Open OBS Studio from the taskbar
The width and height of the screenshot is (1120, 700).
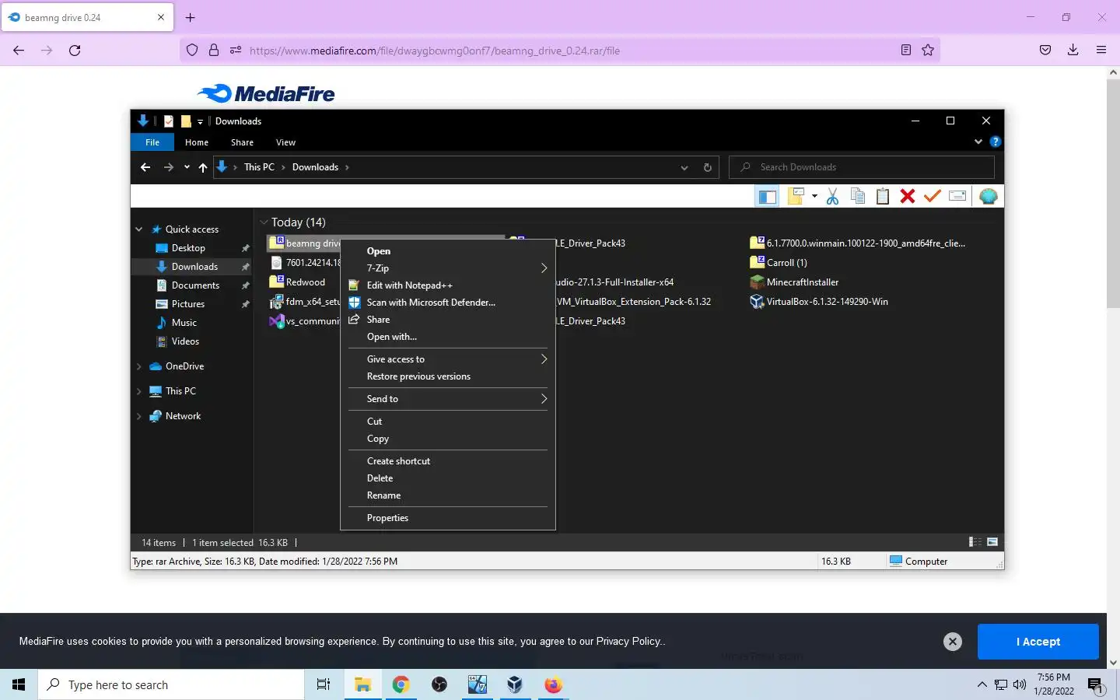pyautogui.click(x=439, y=684)
